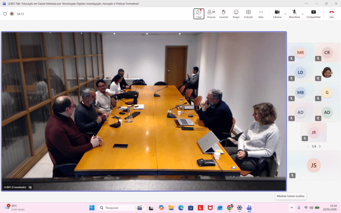Viewport: 341px width, 213px height.
Task: Leave the meeting with Sair
Action: [331, 14]
